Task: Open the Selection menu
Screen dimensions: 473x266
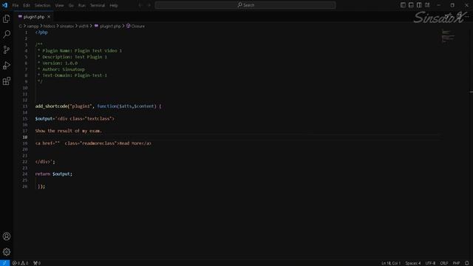Action: (43, 5)
